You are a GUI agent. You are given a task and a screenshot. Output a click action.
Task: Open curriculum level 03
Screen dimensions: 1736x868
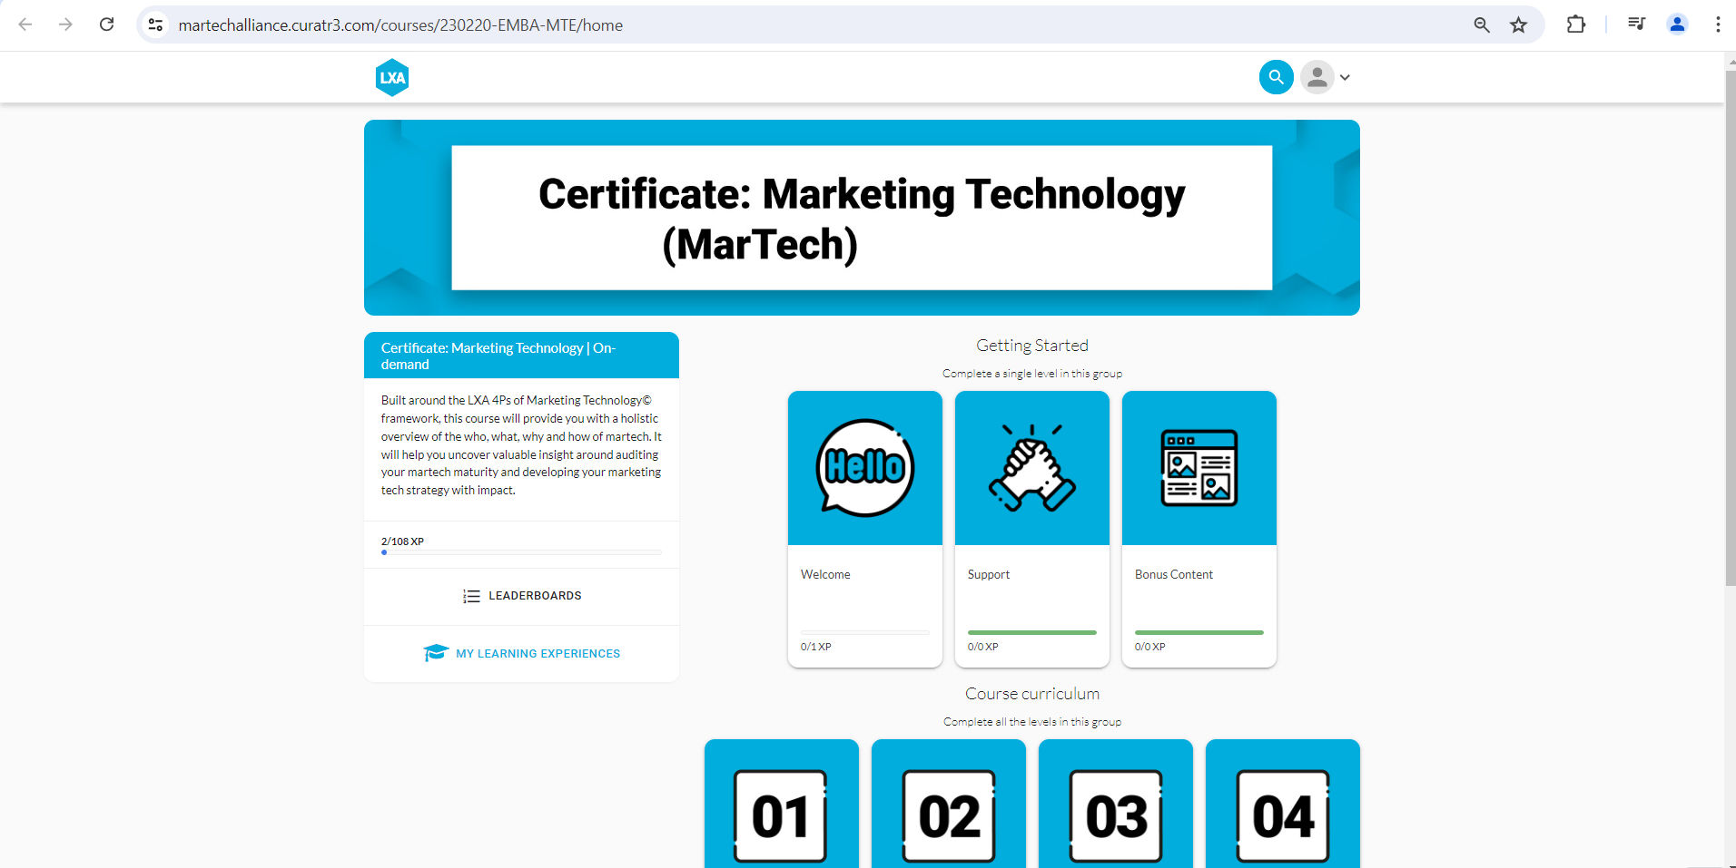coord(1116,804)
